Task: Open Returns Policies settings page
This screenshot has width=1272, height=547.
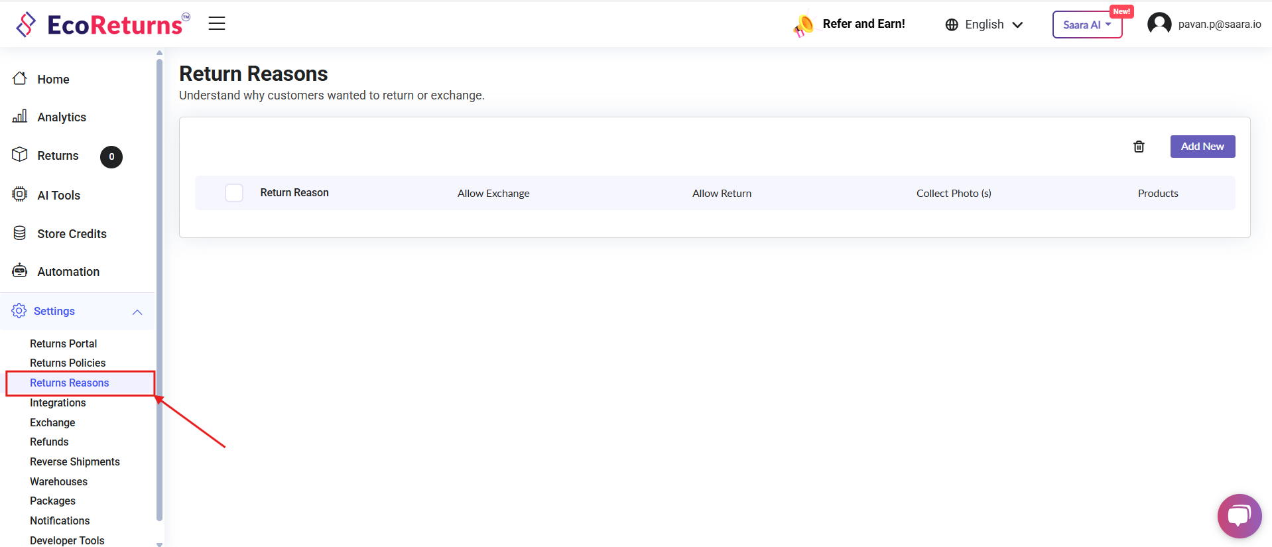Action: click(x=68, y=363)
